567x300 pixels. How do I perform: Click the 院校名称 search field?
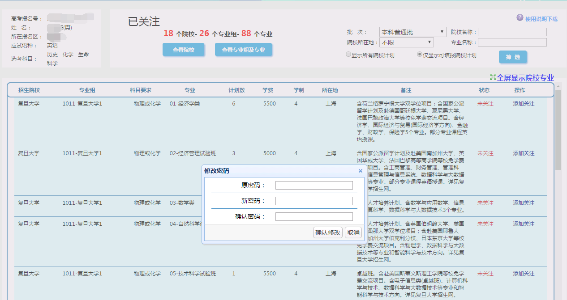(x=512, y=32)
